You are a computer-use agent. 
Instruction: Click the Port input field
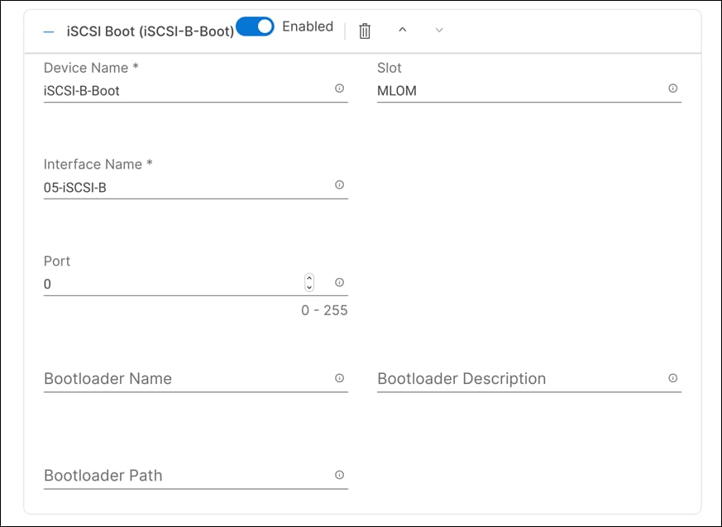point(149,282)
